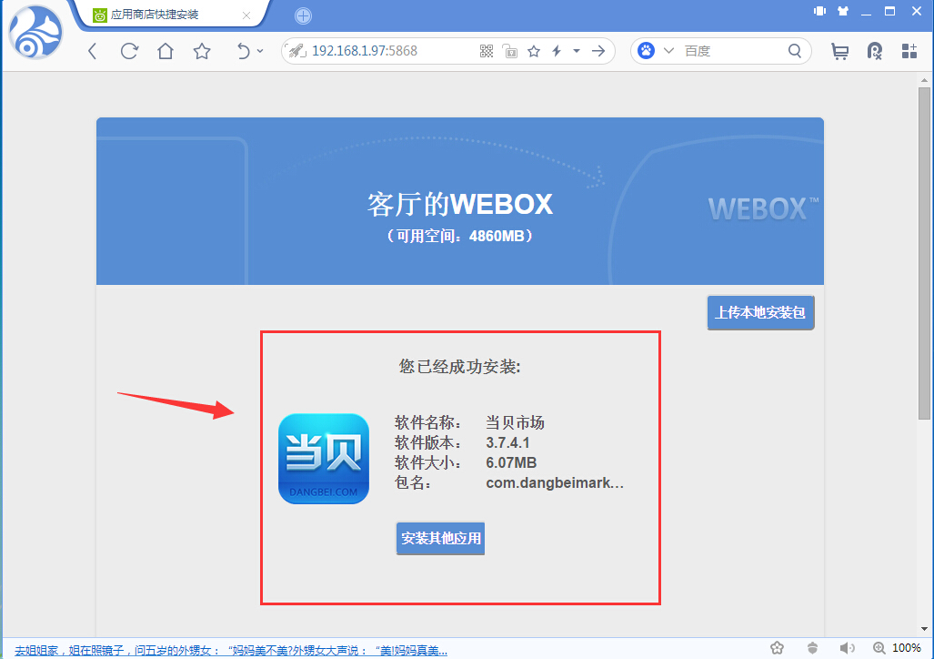Click the 当贝 app icon thumbnail
Viewport: 934px width, 659px height.
324,459
